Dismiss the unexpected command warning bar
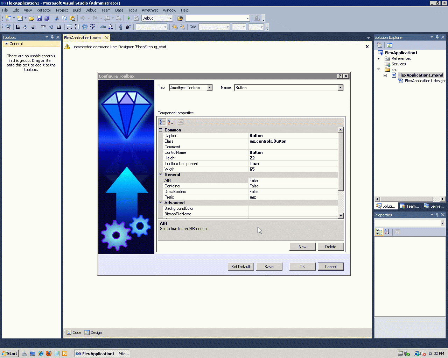The height and width of the screenshot is (358, 448). point(367,46)
